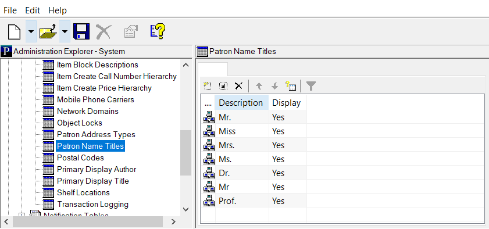Select Postal Codes tree node
Image resolution: width=489 pixels, height=229 pixels.
tap(80, 158)
